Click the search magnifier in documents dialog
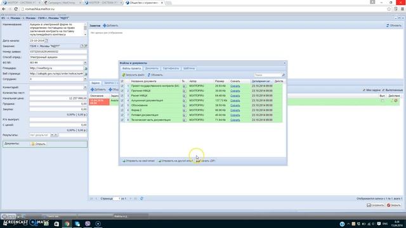This screenshot has height=228, width=406. pos(284,75)
